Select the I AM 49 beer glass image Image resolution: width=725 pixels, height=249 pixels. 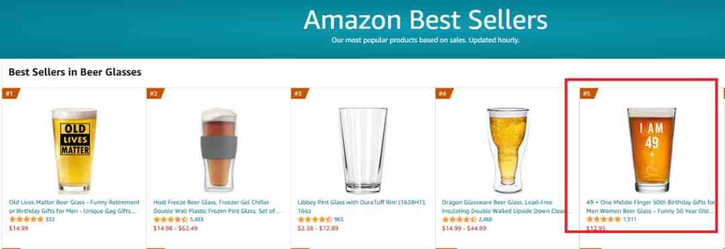pyautogui.click(x=651, y=150)
